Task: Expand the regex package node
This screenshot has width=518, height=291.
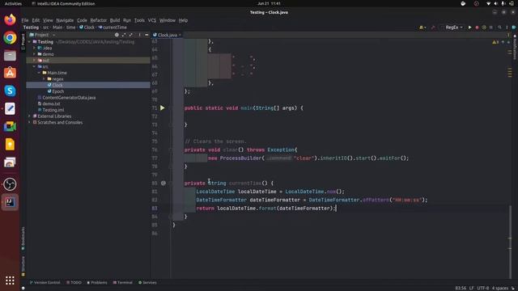Action: point(44,79)
